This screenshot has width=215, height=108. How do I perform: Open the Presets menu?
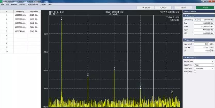[x=14, y=4]
